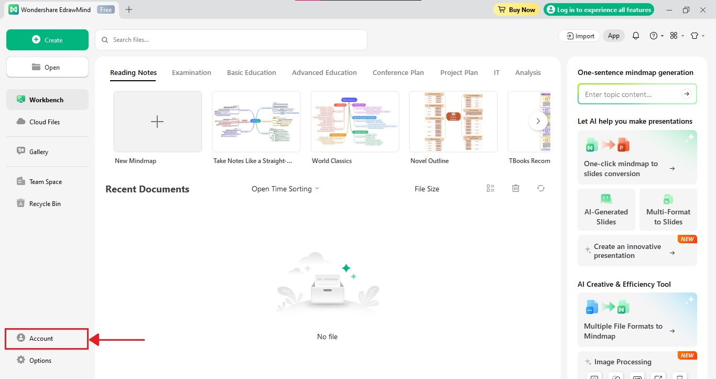This screenshot has width=716, height=379.
Task: Open the Novel Outline template
Action: (x=453, y=122)
